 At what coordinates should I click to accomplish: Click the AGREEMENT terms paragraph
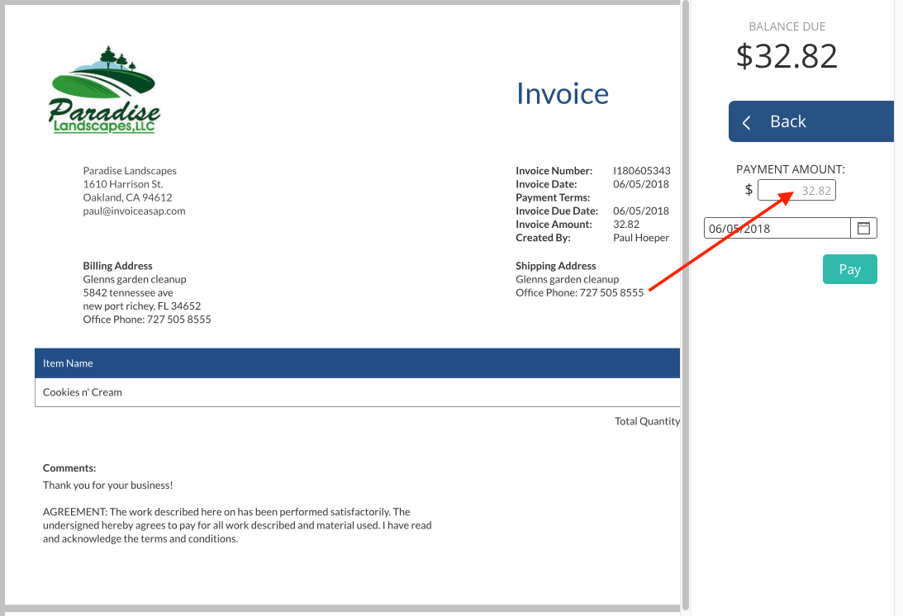237,525
